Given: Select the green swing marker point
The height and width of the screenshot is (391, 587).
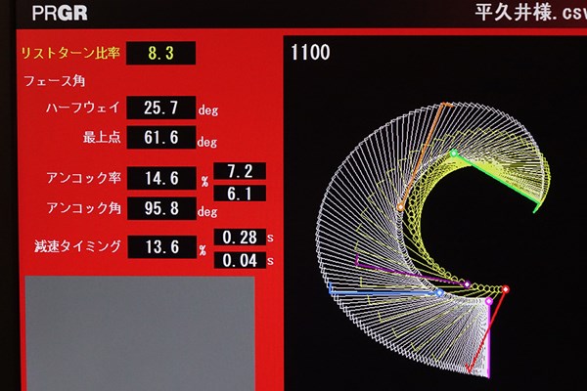Looking at the screenshot, I should point(454,153).
